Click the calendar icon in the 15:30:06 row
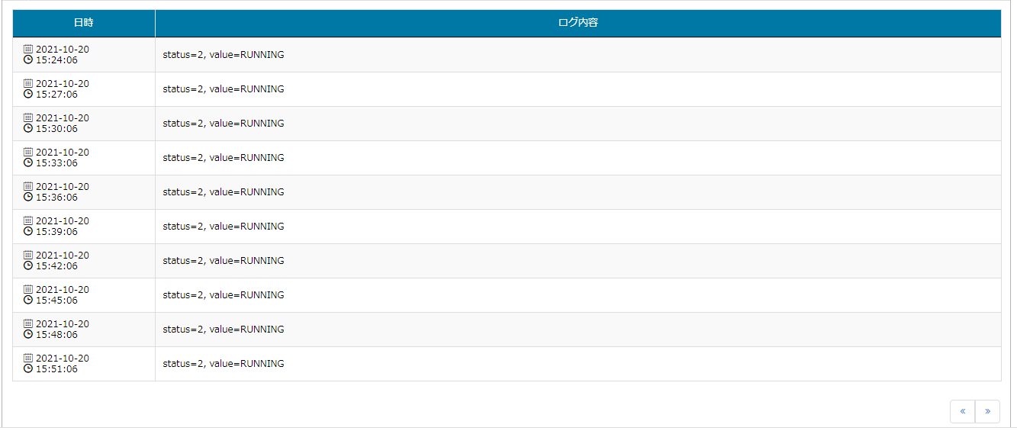The height and width of the screenshot is (431, 1017). [x=28, y=117]
